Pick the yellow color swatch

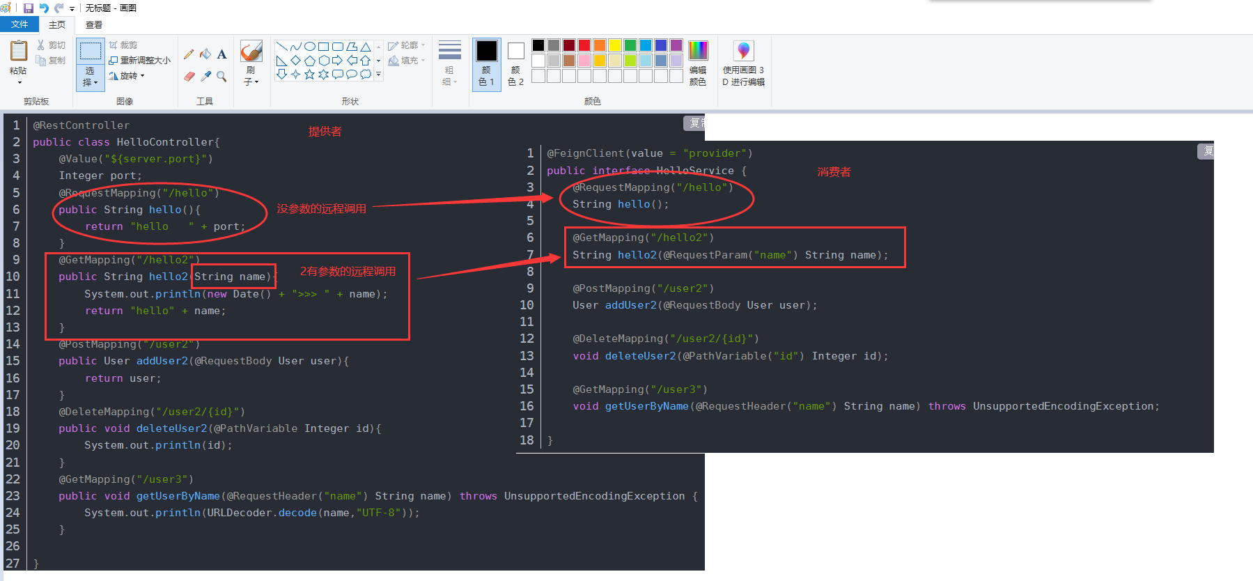615,45
